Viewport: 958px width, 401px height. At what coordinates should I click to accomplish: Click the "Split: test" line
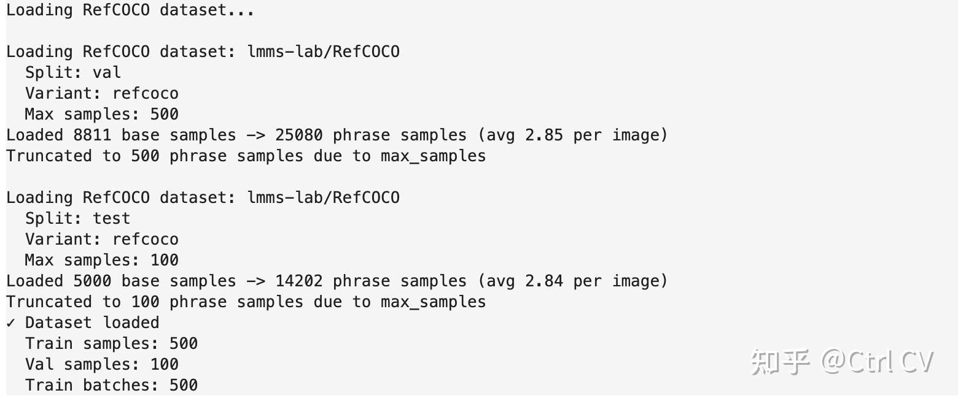pos(77,218)
